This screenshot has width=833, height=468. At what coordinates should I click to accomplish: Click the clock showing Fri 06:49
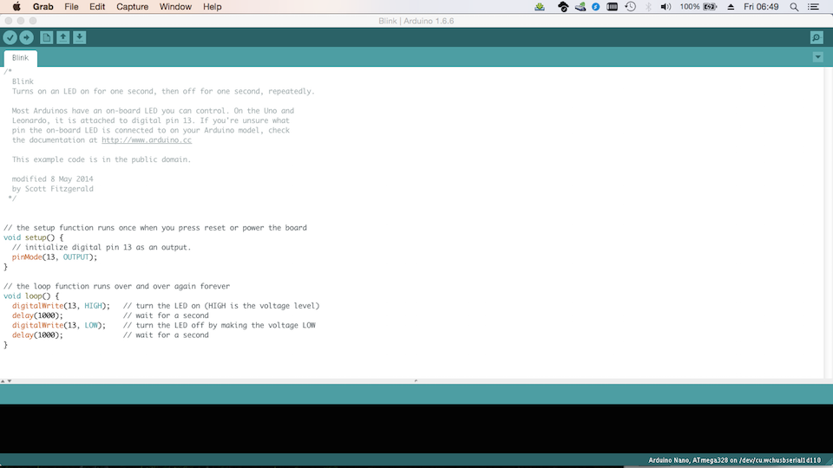761,7
